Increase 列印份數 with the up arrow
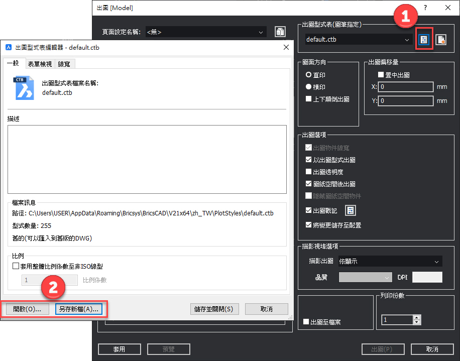 click(417, 317)
